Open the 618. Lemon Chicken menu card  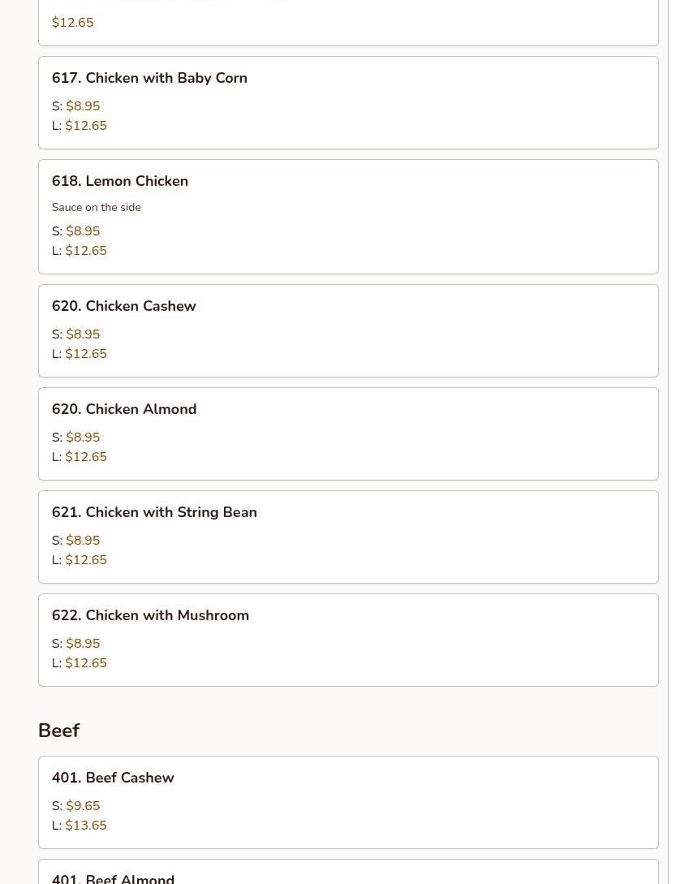[x=348, y=217]
